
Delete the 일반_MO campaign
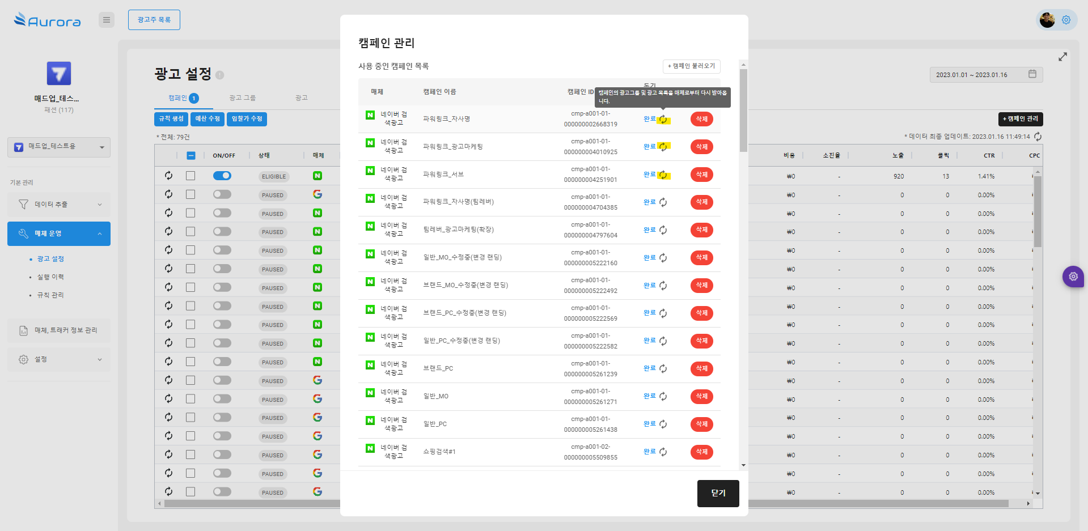pyautogui.click(x=701, y=396)
